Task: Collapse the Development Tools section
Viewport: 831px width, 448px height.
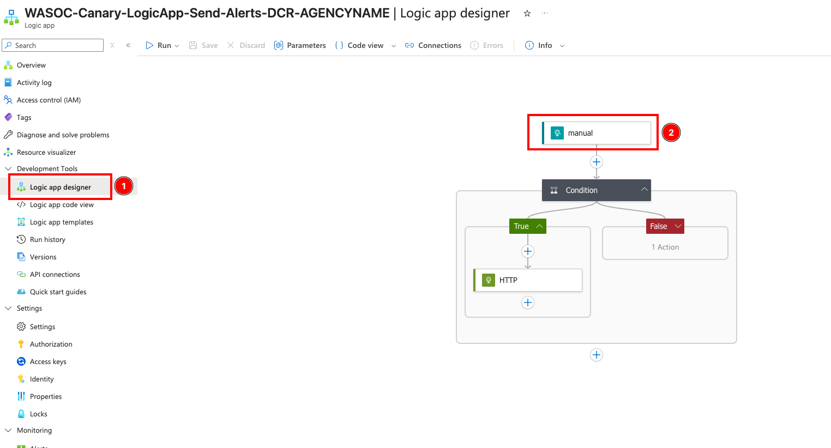Action: [8, 168]
